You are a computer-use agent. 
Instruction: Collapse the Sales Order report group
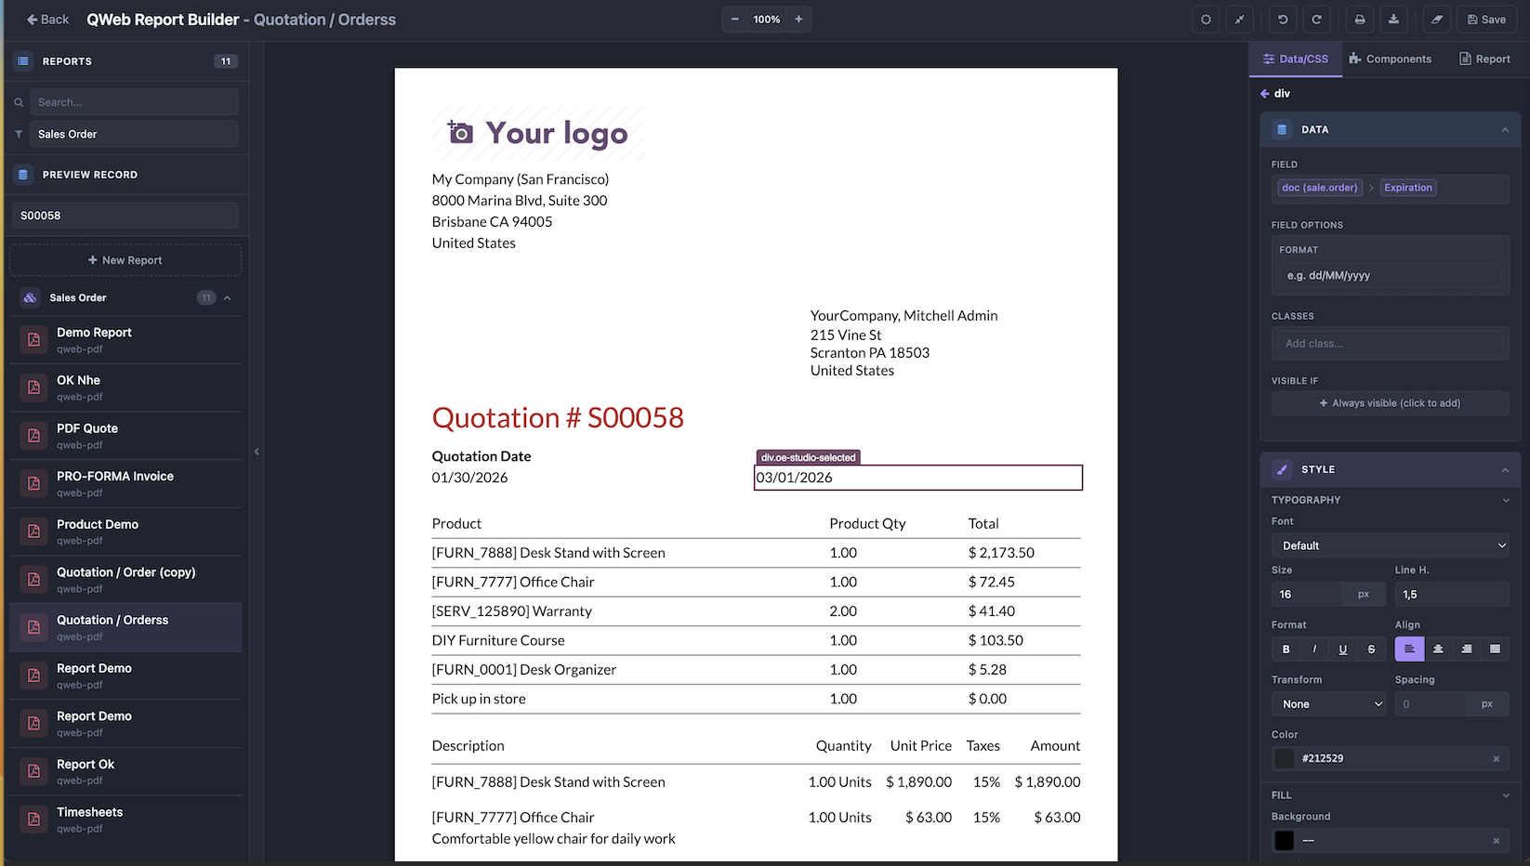(x=226, y=297)
